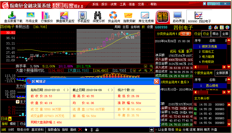This screenshot has width=232, height=133.
Task: Click red X delete-line icon in bottom bar
Action: (x=80, y=130)
